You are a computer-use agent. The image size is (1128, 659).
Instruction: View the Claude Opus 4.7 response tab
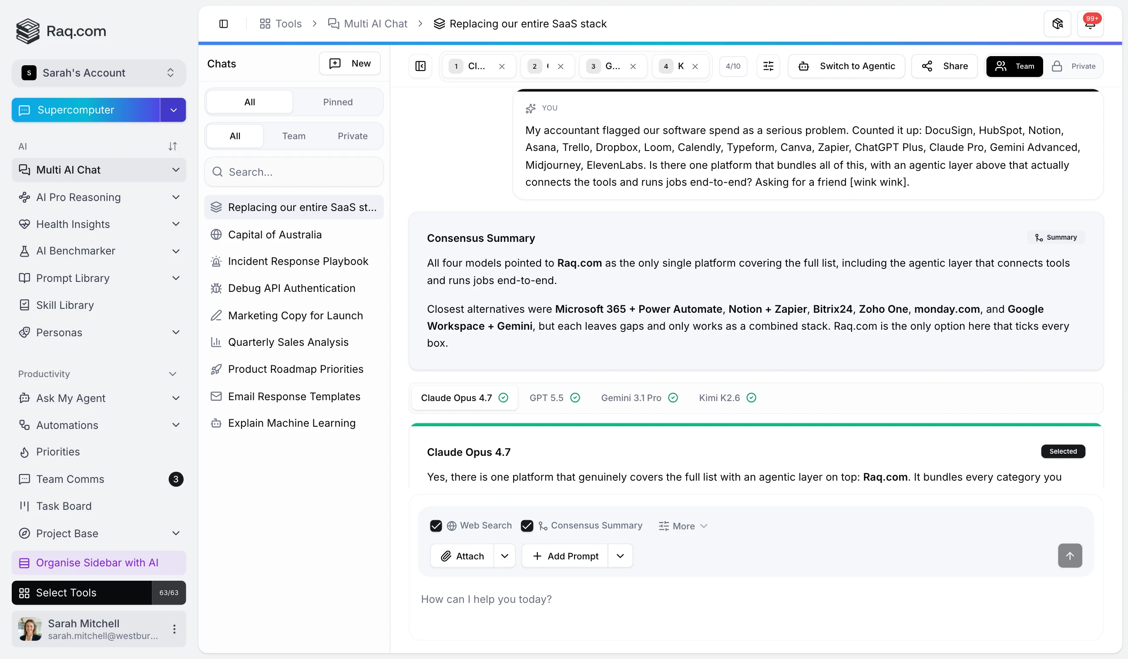click(x=464, y=398)
